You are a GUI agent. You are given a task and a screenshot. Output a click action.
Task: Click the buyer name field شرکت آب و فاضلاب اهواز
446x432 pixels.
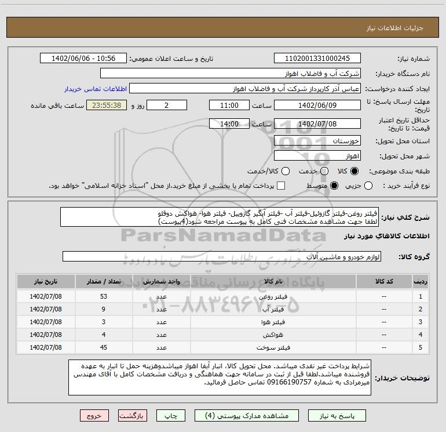pyautogui.click(x=231, y=73)
